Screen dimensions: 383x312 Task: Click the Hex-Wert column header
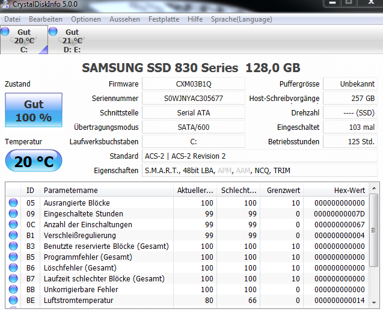click(x=336, y=190)
